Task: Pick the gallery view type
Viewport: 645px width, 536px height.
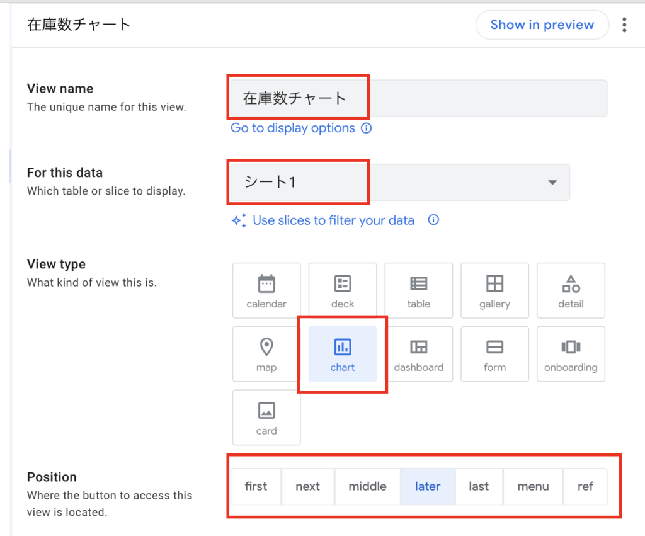Action: point(494,290)
